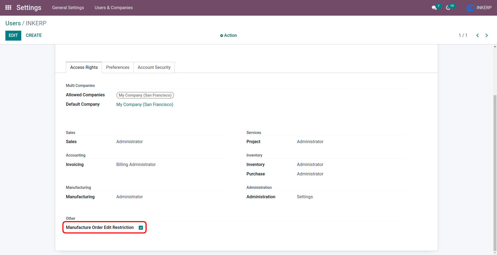
Task: Select the Access Rights tab
Action: coord(84,67)
